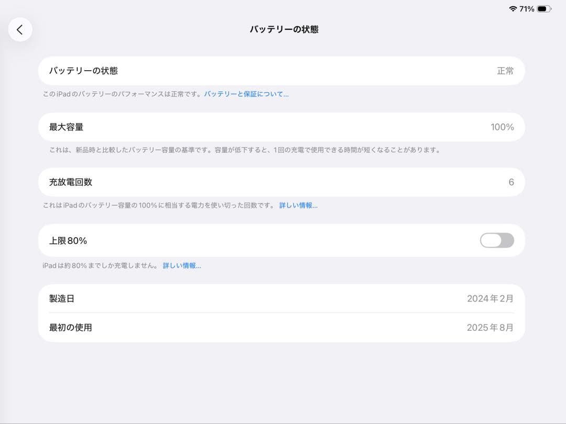Tap the 最大容量 row showing 100%
Image resolution: width=566 pixels, height=424 pixels.
pos(283,127)
